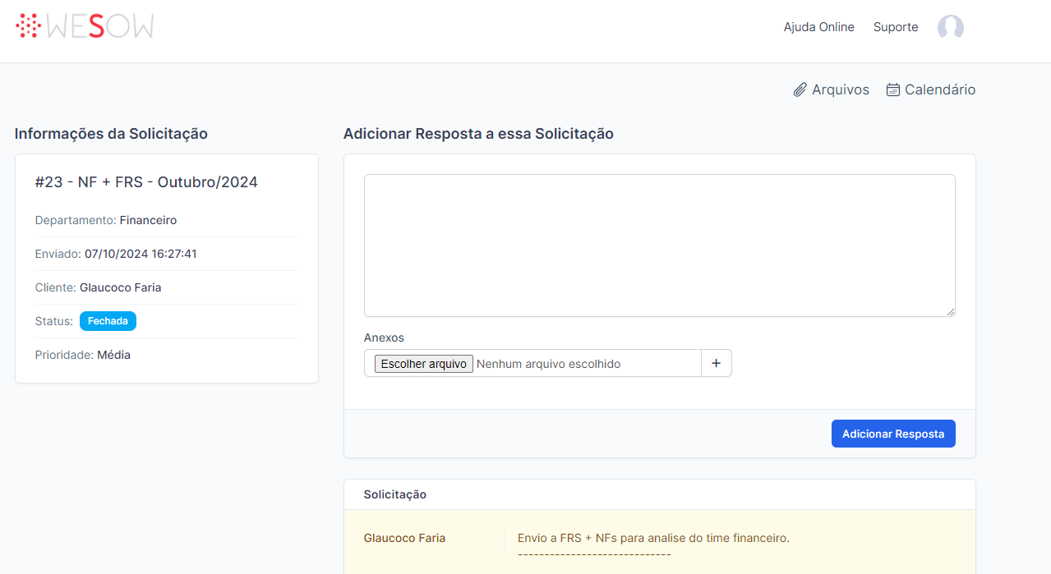The height and width of the screenshot is (574, 1051).
Task: Click the Prioridade value Média
Action: coord(113,355)
